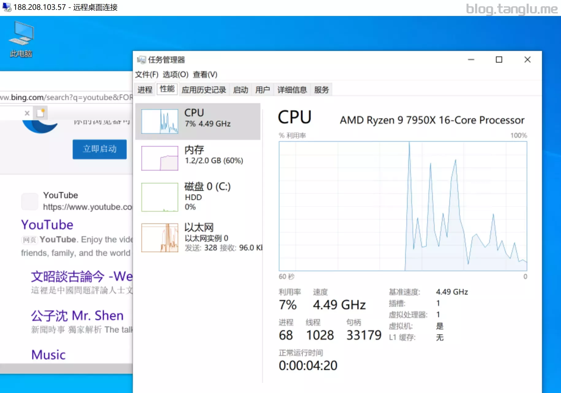Switch to the 应用历史记录 tab

pyautogui.click(x=204, y=90)
